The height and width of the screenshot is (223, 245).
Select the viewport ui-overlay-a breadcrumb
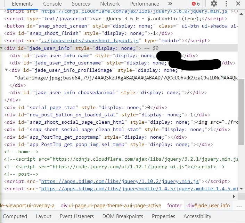(x=27, y=206)
